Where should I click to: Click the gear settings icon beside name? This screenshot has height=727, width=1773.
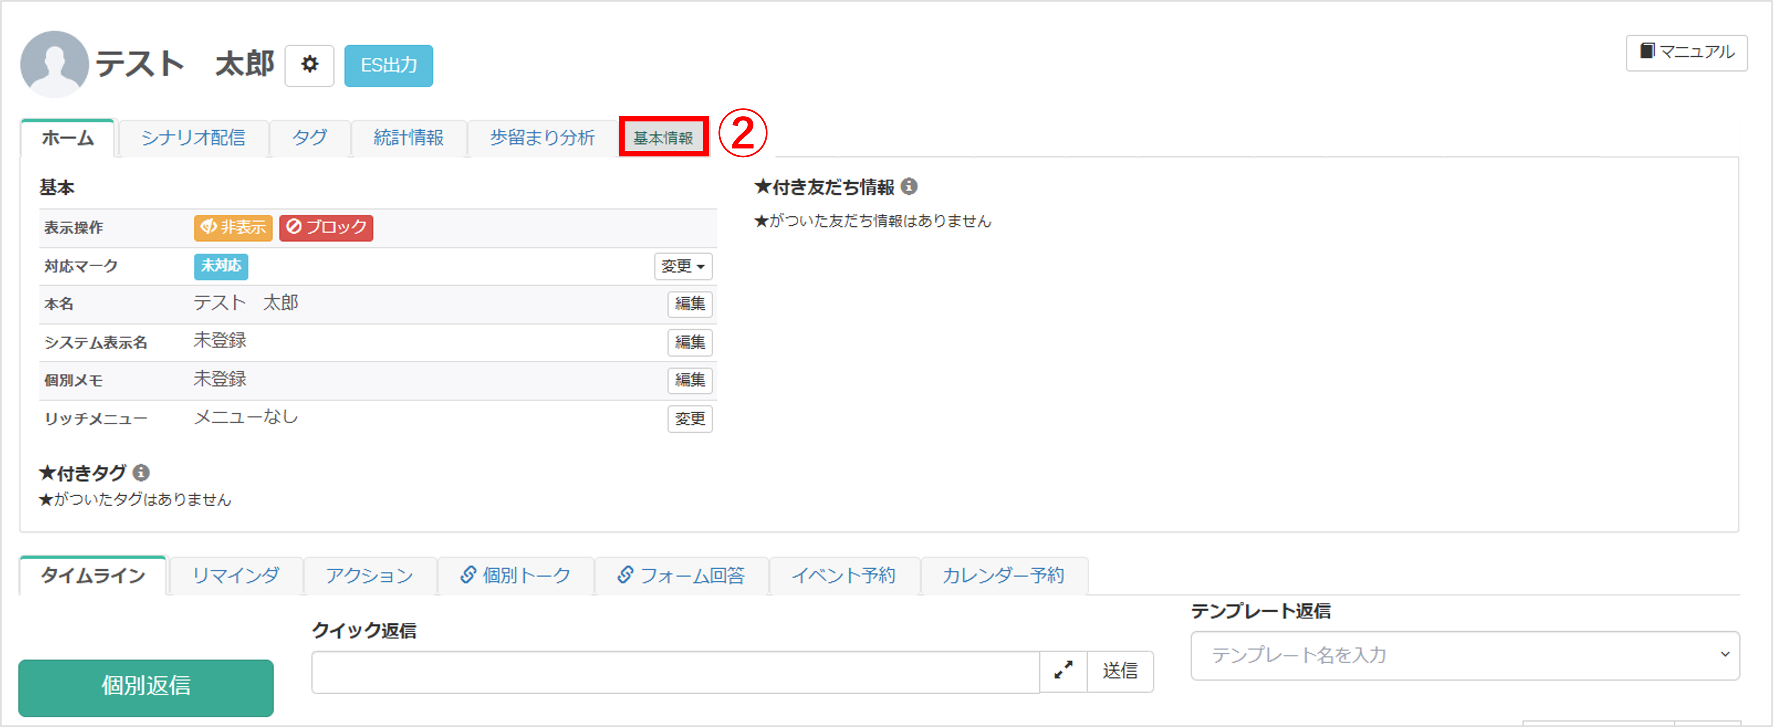[309, 65]
